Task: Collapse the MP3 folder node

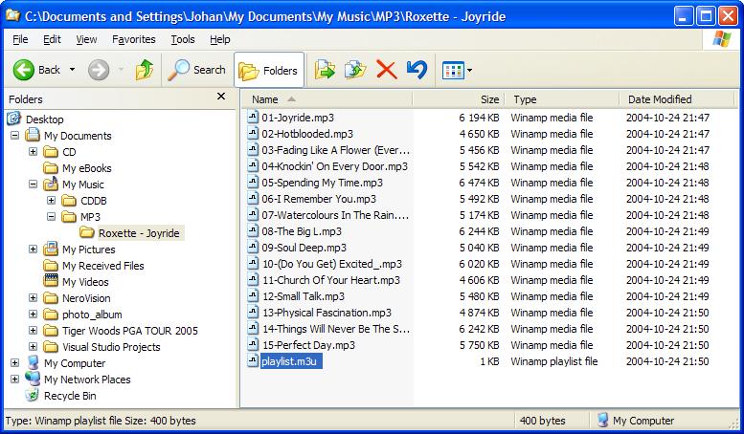Action: click(x=52, y=217)
